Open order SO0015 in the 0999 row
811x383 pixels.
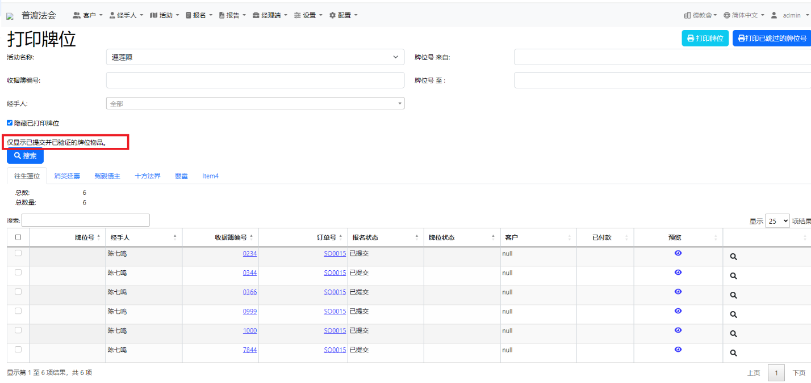tap(335, 312)
